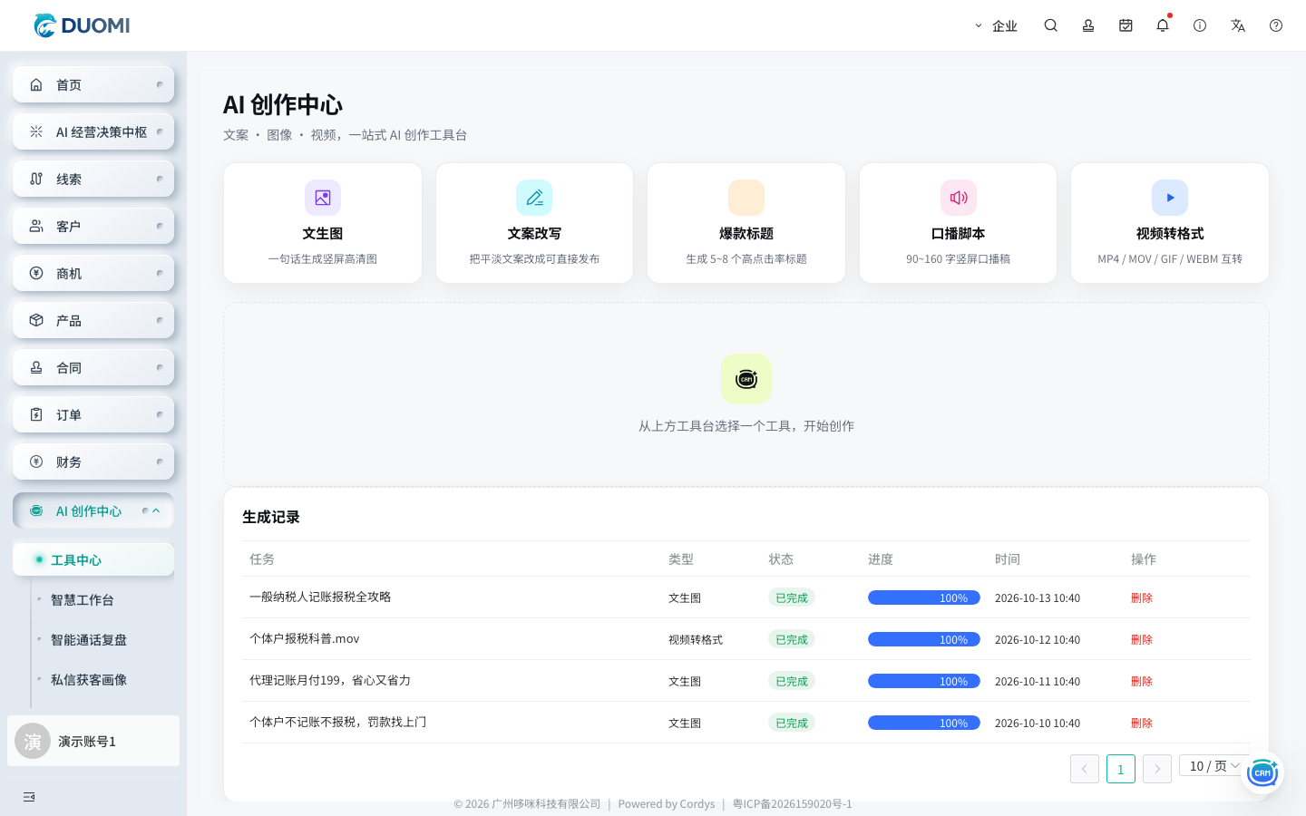
Task: Open the 爆款标题 tool card
Action: pos(746,223)
